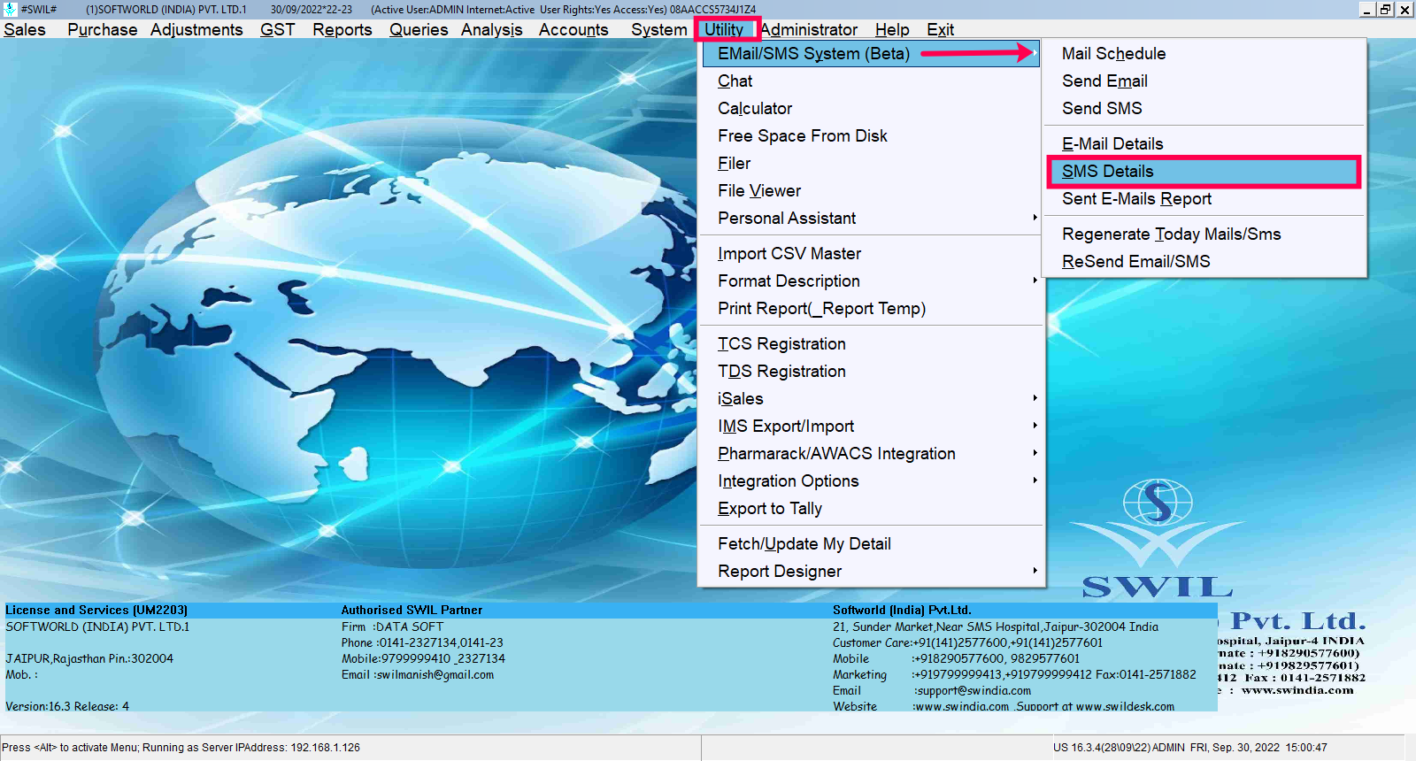The width and height of the screenshot is (1416, 761).
Task: Open the Adjustments menu
Action: point(196,29)
